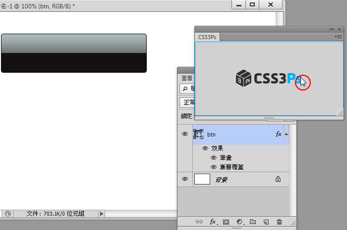Toggle the 筆畫 effect's eye icon
This screenshot has width=347, height=230.
coord(214,158)
